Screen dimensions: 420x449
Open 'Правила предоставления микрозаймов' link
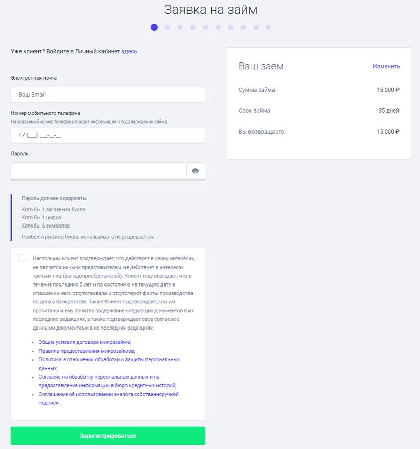coord(87,351)
